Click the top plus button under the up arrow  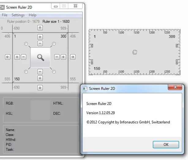point(40,37)
